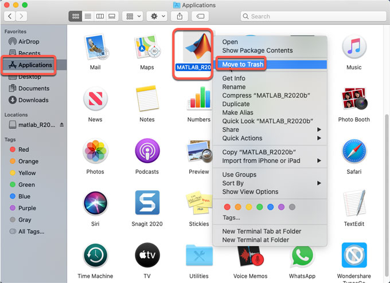Open the Mail app icon
The height and width of the screenshot is (283, 390).
tap(96, 47)
